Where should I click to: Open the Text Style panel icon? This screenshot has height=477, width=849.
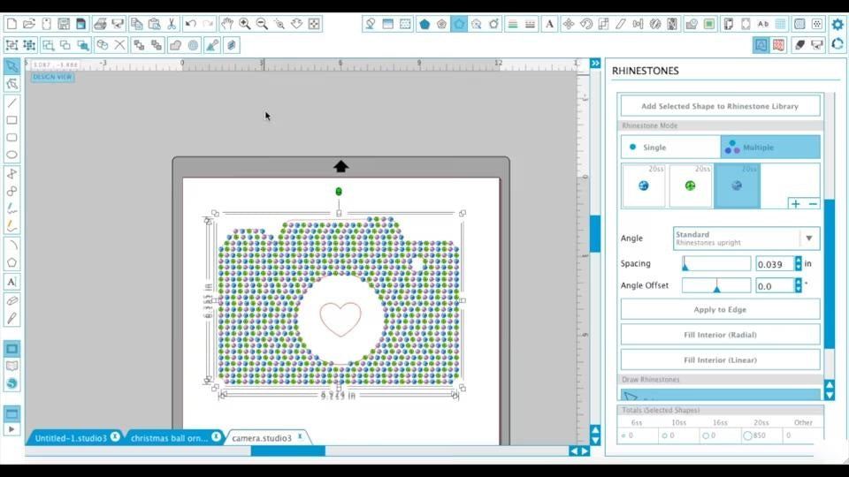549,24
